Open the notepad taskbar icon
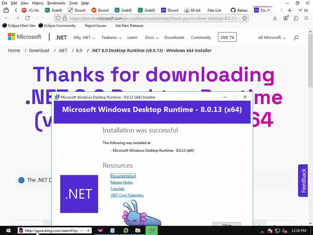The height and width of the screenshot is (235, 313). click(x=112, y=231)
